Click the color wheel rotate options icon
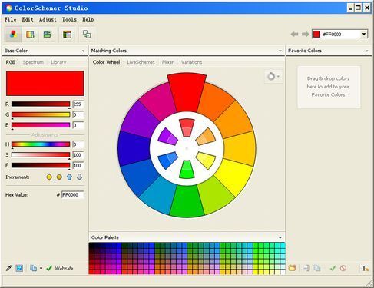Image resolution: width=374 pixels, height=288 pixels. (x=273, y=76)
